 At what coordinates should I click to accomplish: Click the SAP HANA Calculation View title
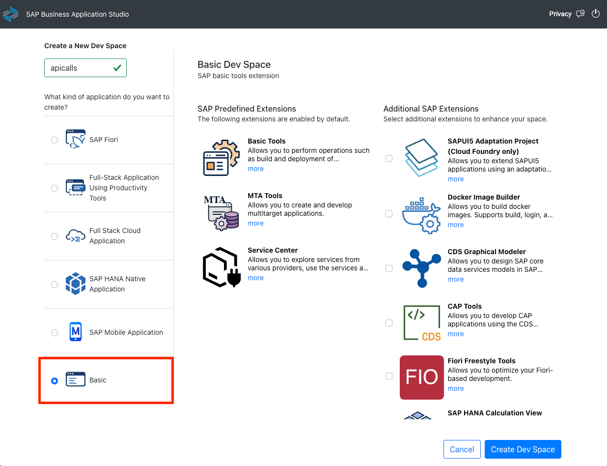495,413
